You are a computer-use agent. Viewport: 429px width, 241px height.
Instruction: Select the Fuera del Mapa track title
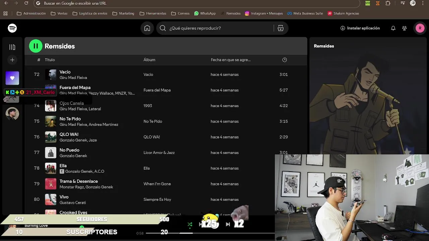(75, 88)
